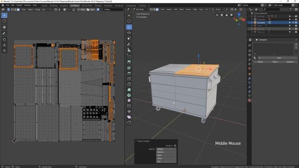Select the Rotate tool in 3D viewport toolbar
Image resolution: width=299 pixels, height=168 pixels.
[x=129, y=33]
